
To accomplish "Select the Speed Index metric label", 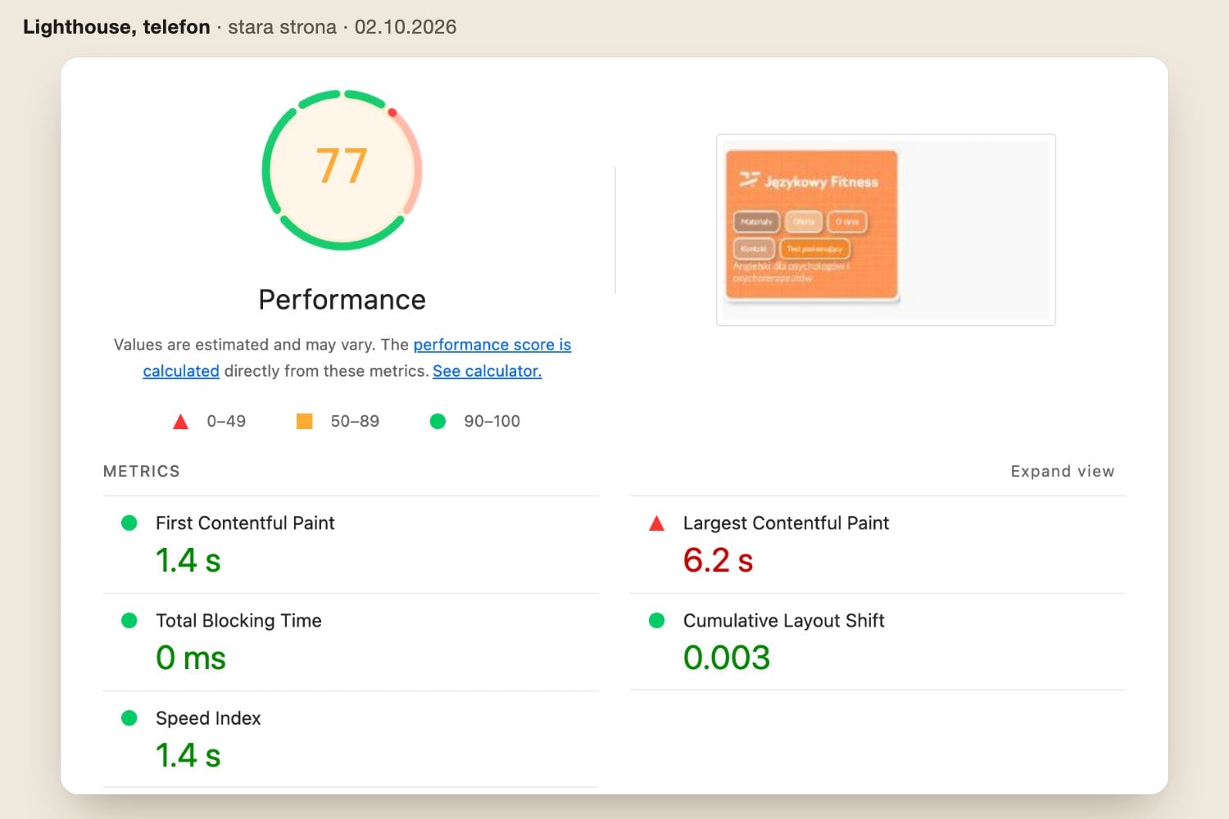I will pos(208,718).
